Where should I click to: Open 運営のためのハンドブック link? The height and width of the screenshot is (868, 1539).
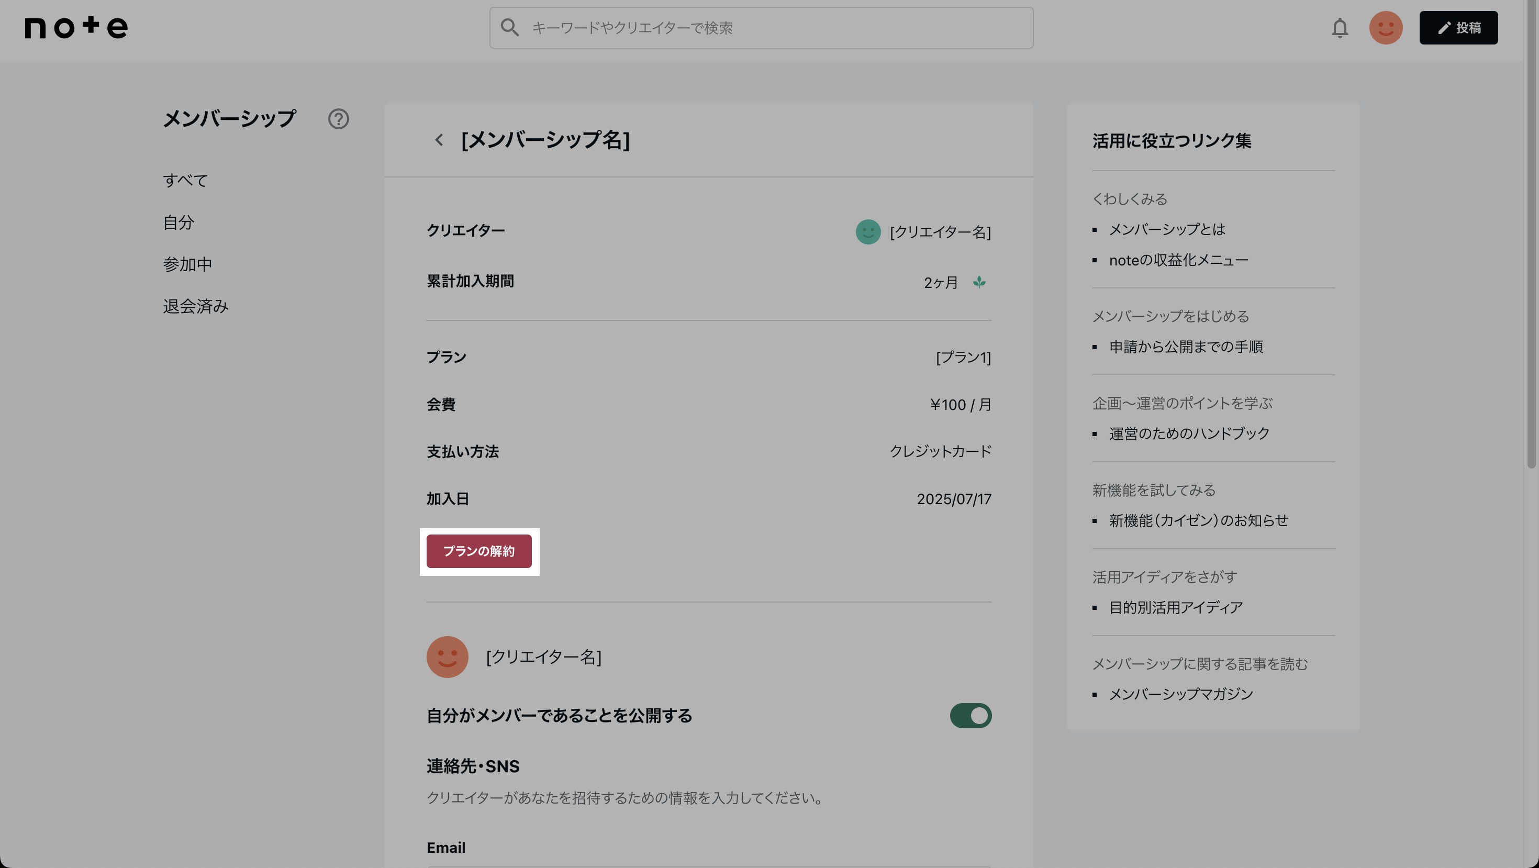[1189, 433]
